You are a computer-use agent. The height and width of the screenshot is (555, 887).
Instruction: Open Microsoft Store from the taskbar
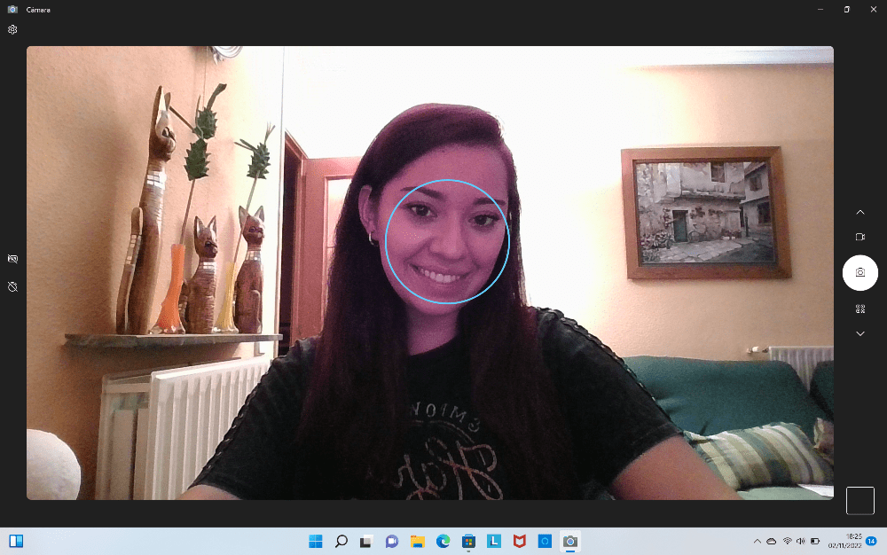click(x=469, y=541)
